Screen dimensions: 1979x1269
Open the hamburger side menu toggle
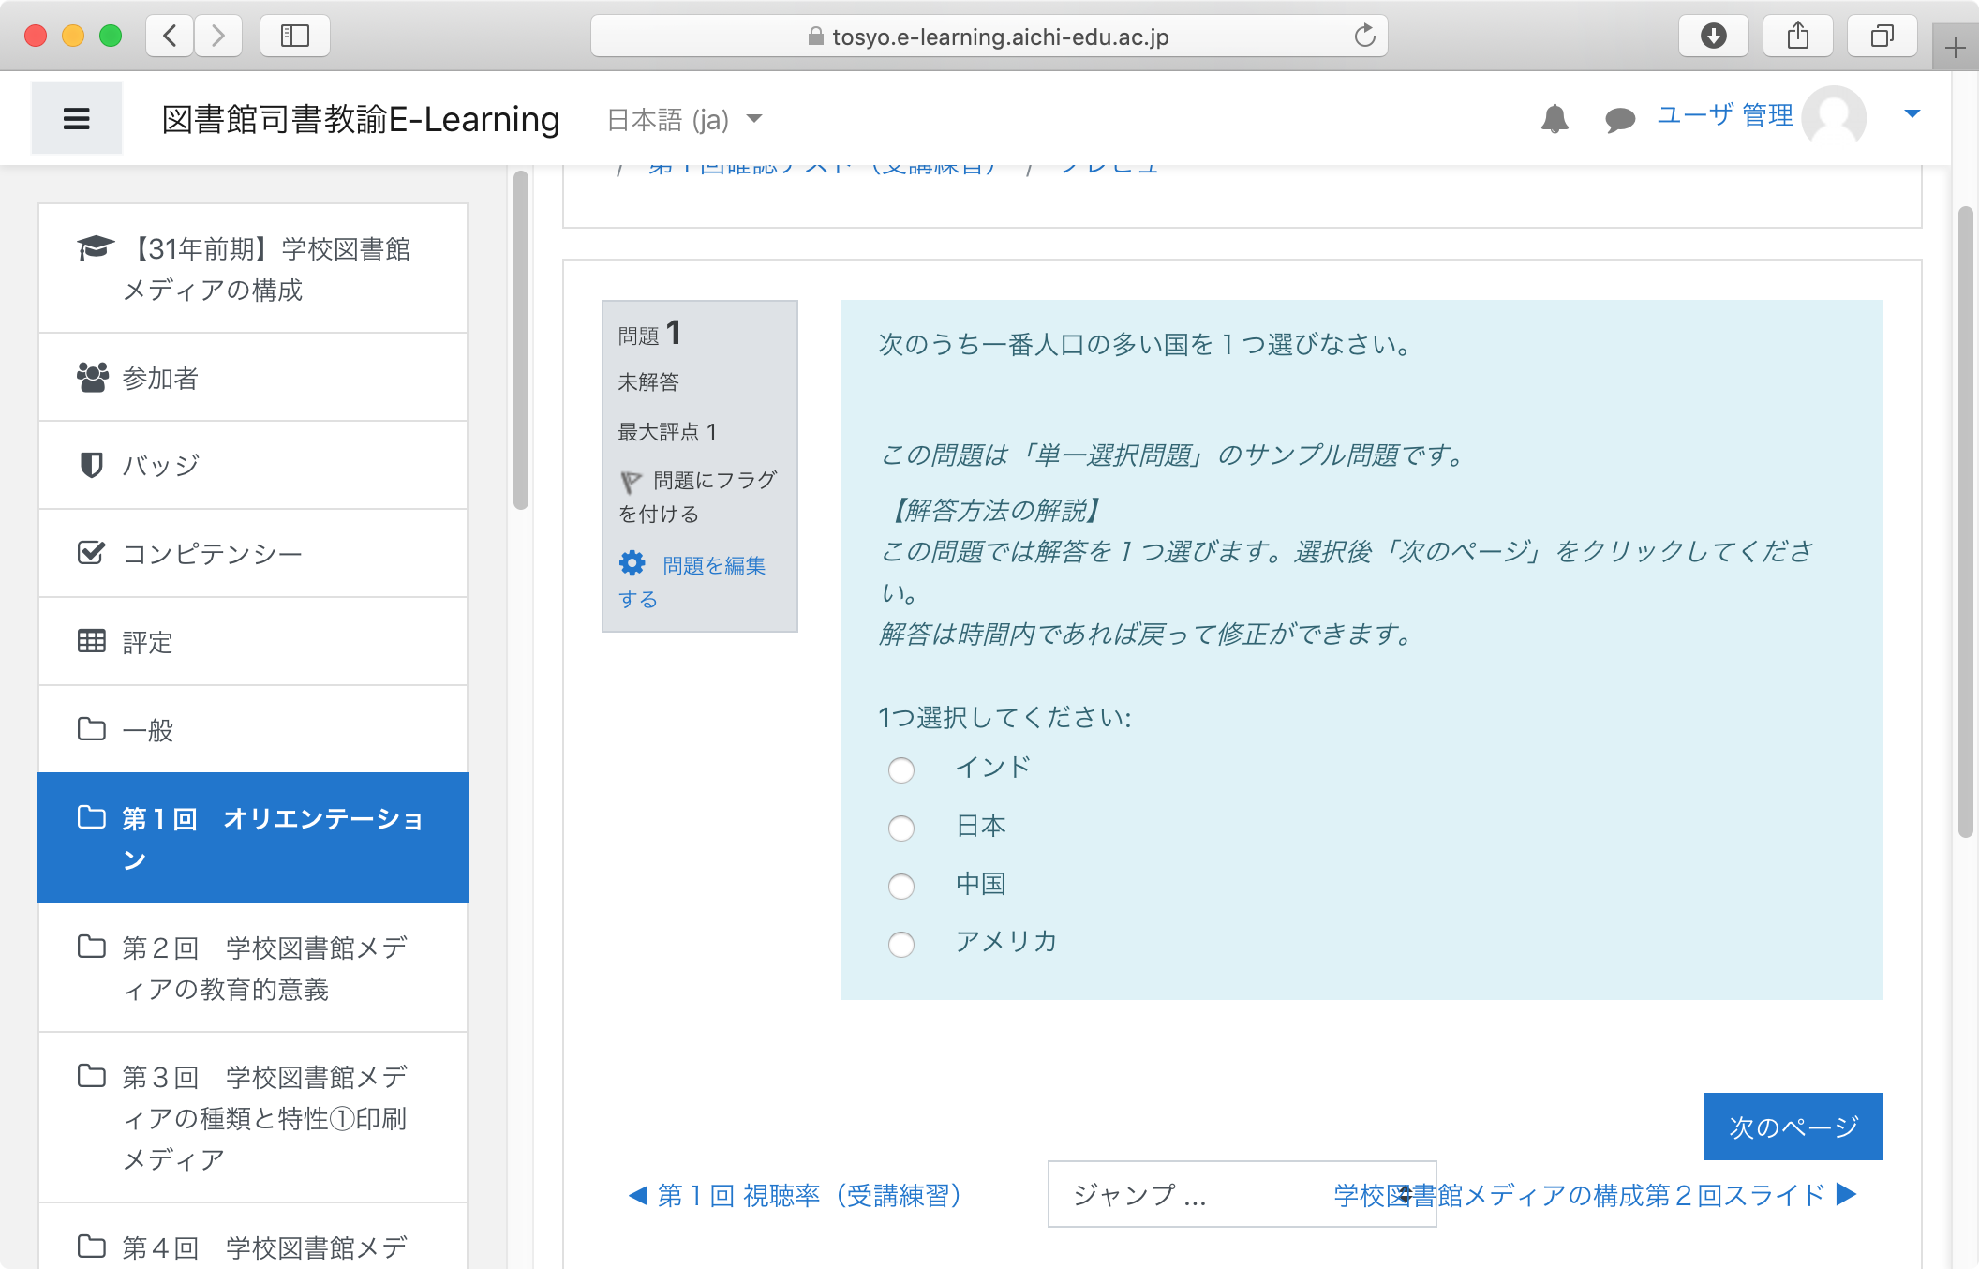click(x=77, y=119)
